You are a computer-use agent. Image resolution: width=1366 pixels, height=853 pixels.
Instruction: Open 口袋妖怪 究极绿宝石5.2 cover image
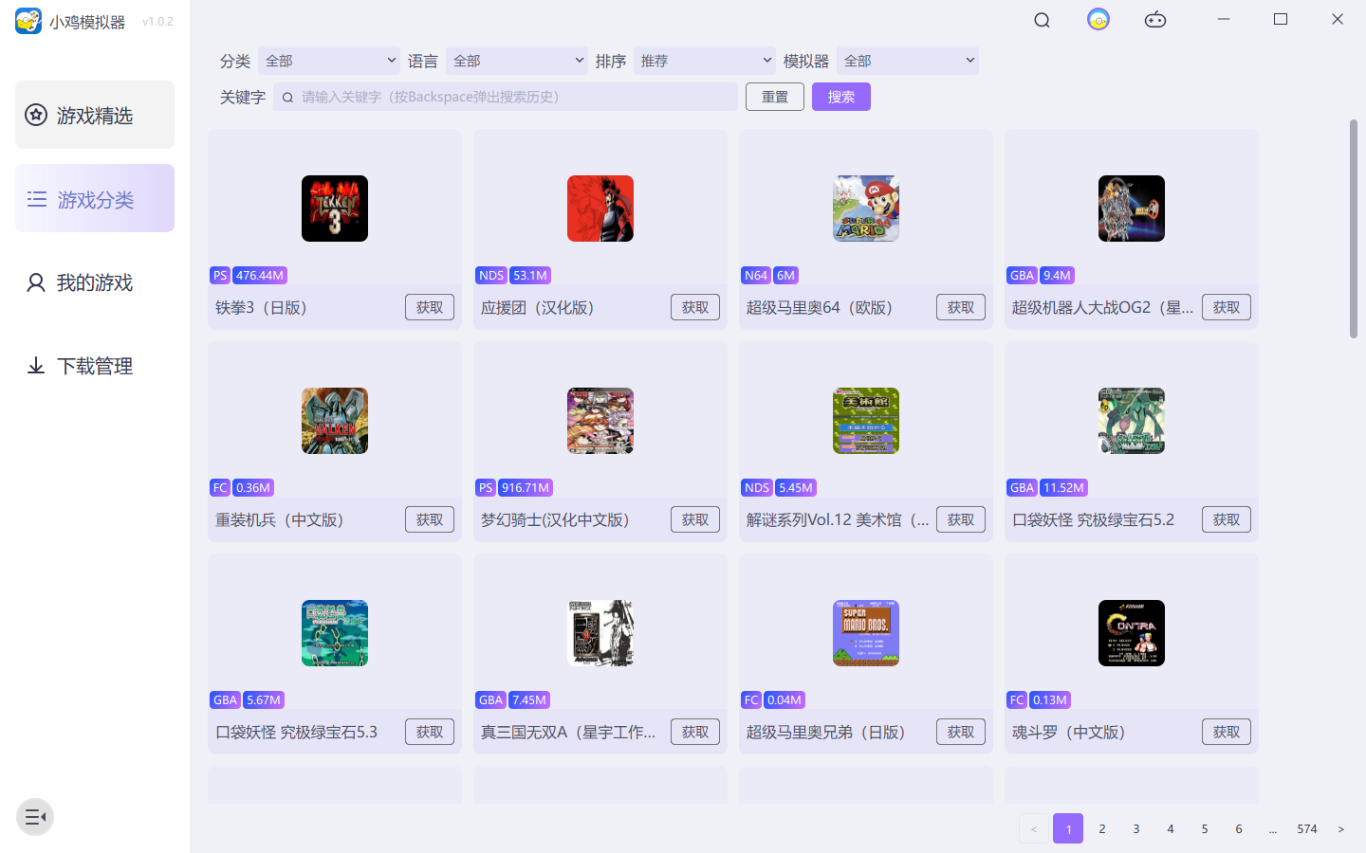pyautogui.click(x=1132, y=421)
